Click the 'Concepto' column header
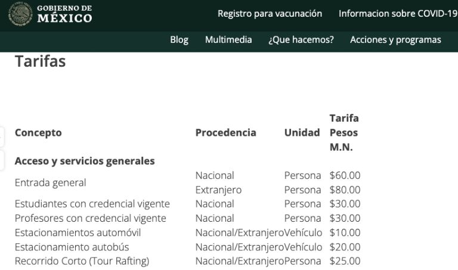The width and height of the screenshot is (458, 270). point(38,132)
